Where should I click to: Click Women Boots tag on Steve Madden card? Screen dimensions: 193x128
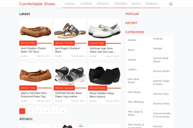(x=97, y=88)
